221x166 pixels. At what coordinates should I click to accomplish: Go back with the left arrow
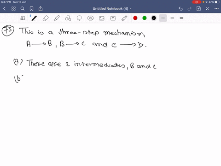coord(4,9)
